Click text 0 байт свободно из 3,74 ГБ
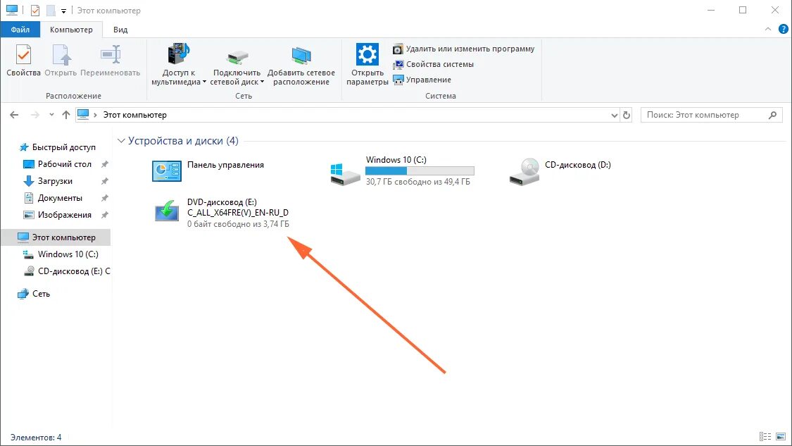 pyautogui.click(x=239, y=223)
